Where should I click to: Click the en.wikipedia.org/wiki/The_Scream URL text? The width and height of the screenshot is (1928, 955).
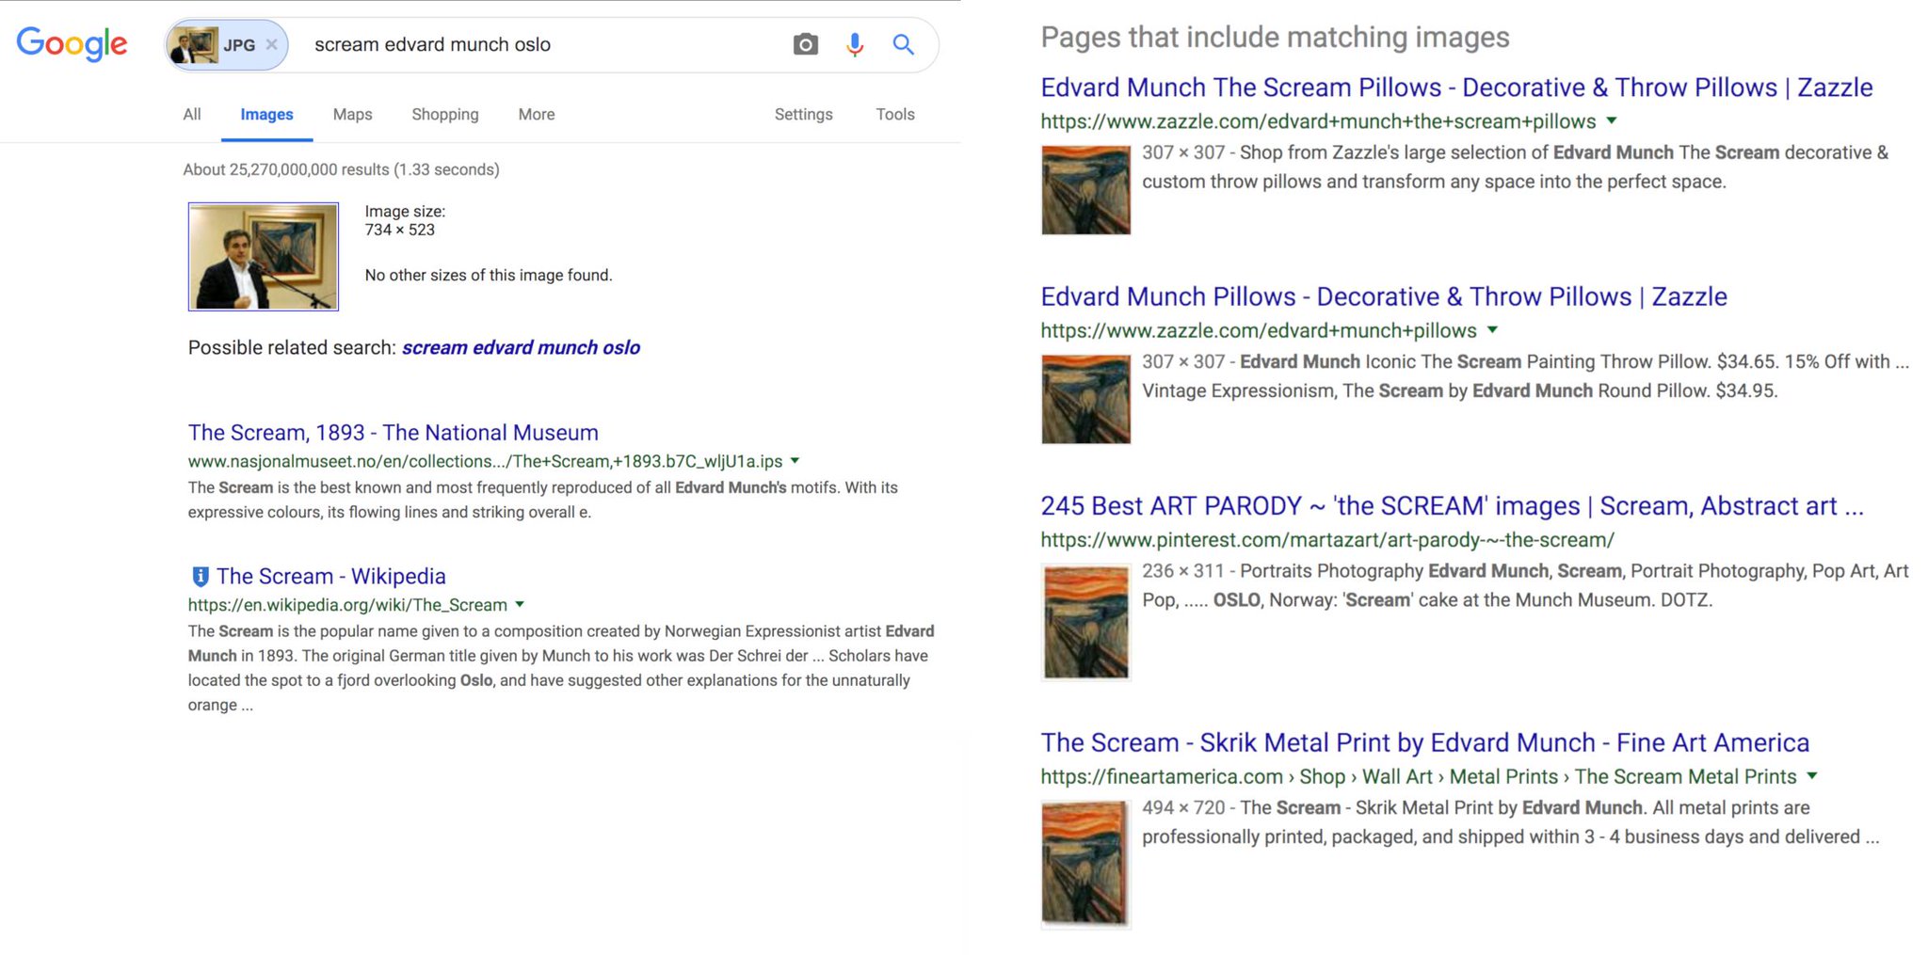click(x=347, y=605)
